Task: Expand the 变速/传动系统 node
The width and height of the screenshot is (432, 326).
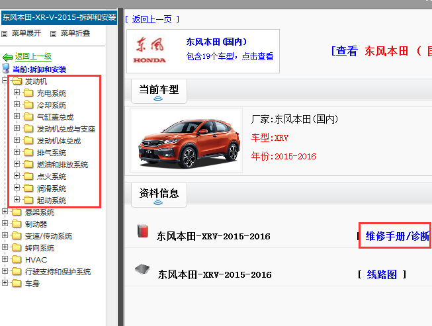Action: pos(5,235)
